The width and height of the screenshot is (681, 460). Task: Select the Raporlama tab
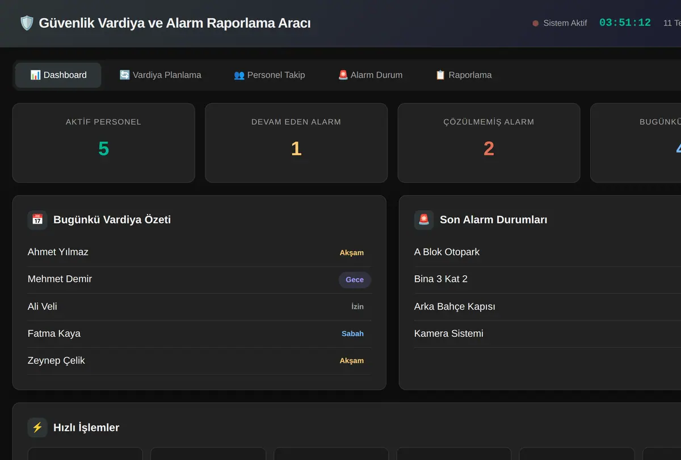coord(463,75)
